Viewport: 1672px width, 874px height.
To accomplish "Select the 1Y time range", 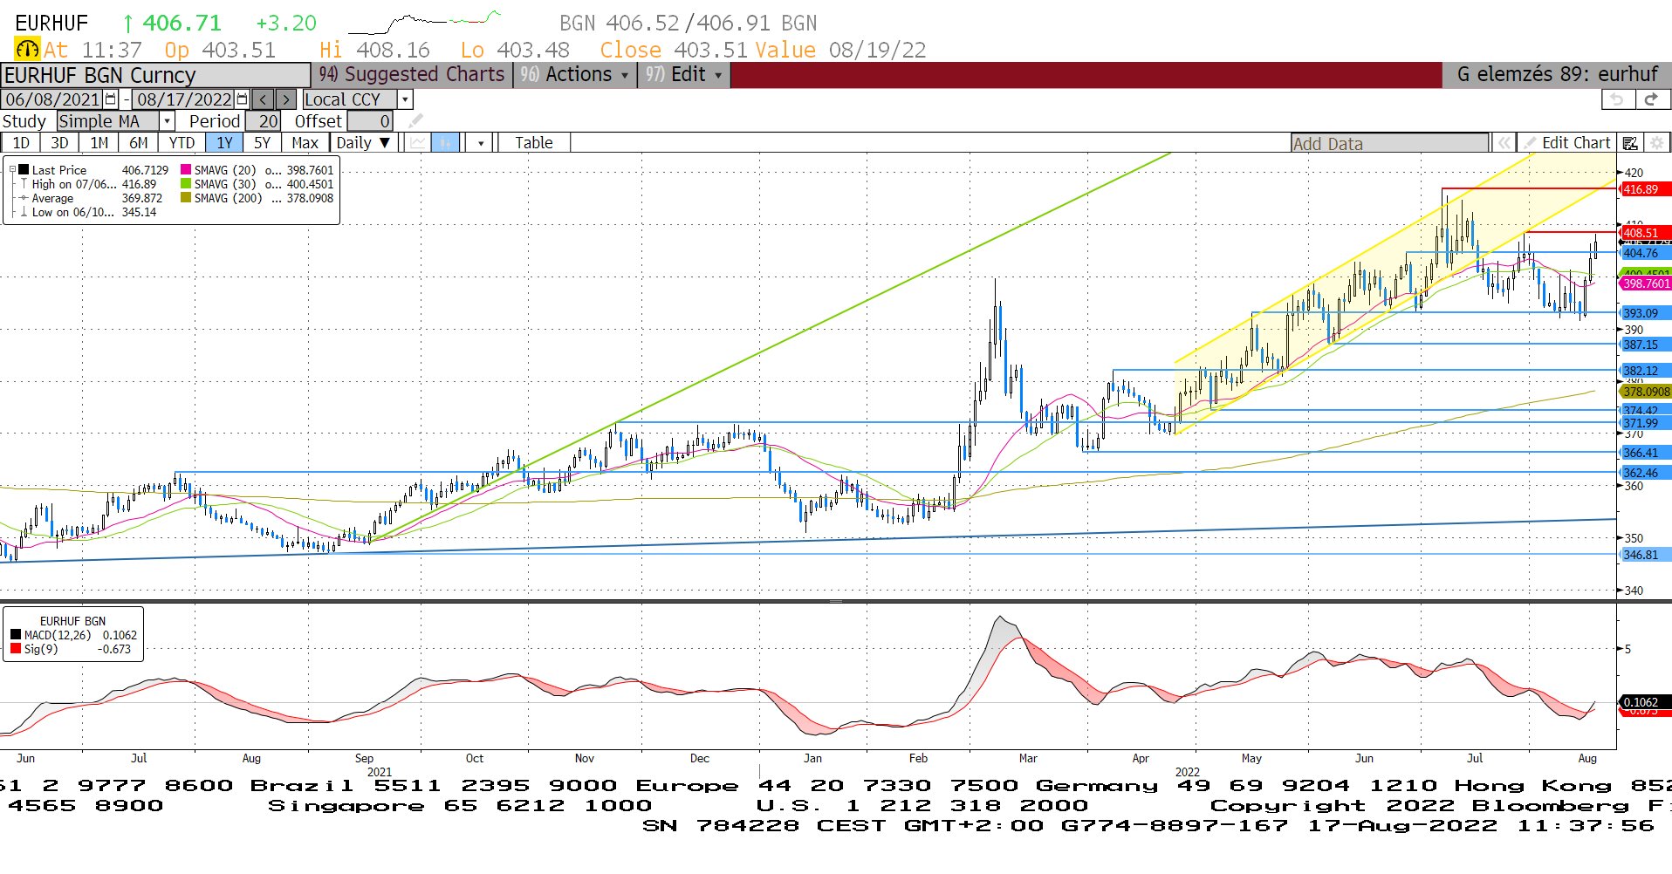I will click(x=224, y=143).
